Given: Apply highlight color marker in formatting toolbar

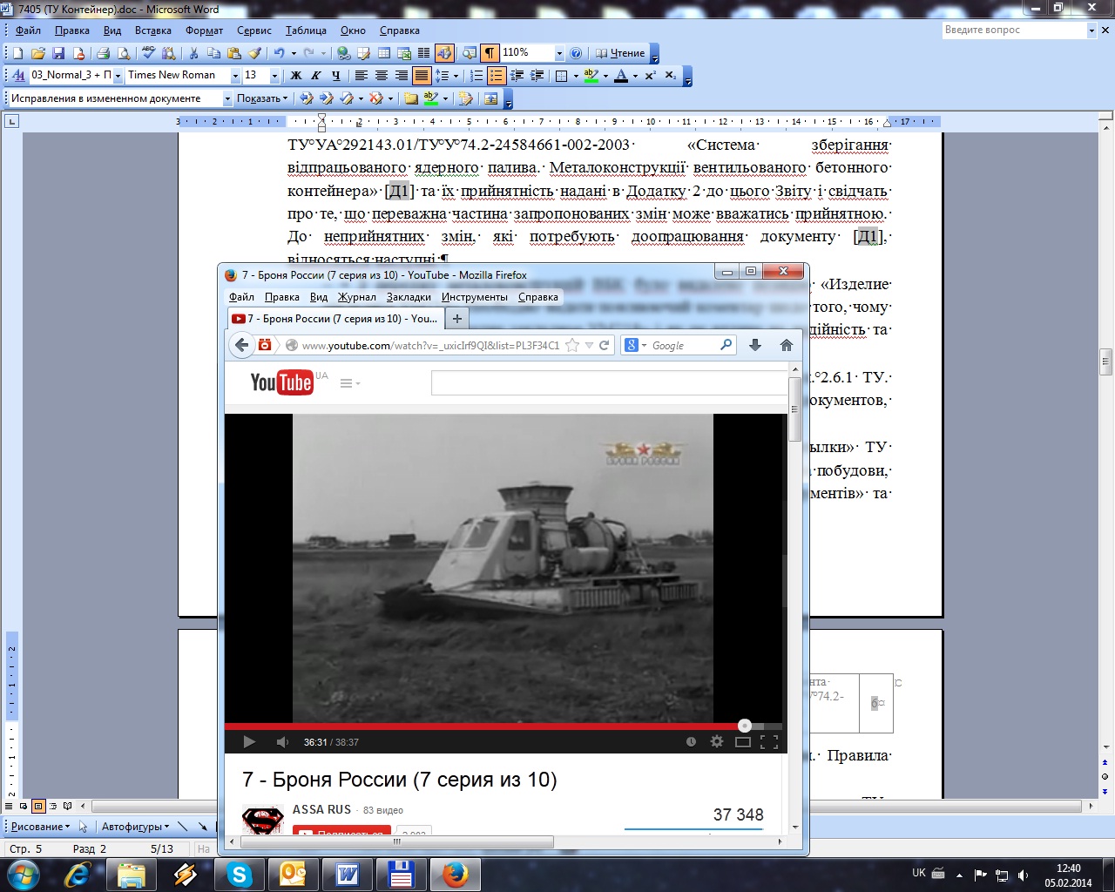Looking at the screenshot, I should [591, 76].
